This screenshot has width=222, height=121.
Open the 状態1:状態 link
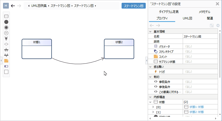197,107
